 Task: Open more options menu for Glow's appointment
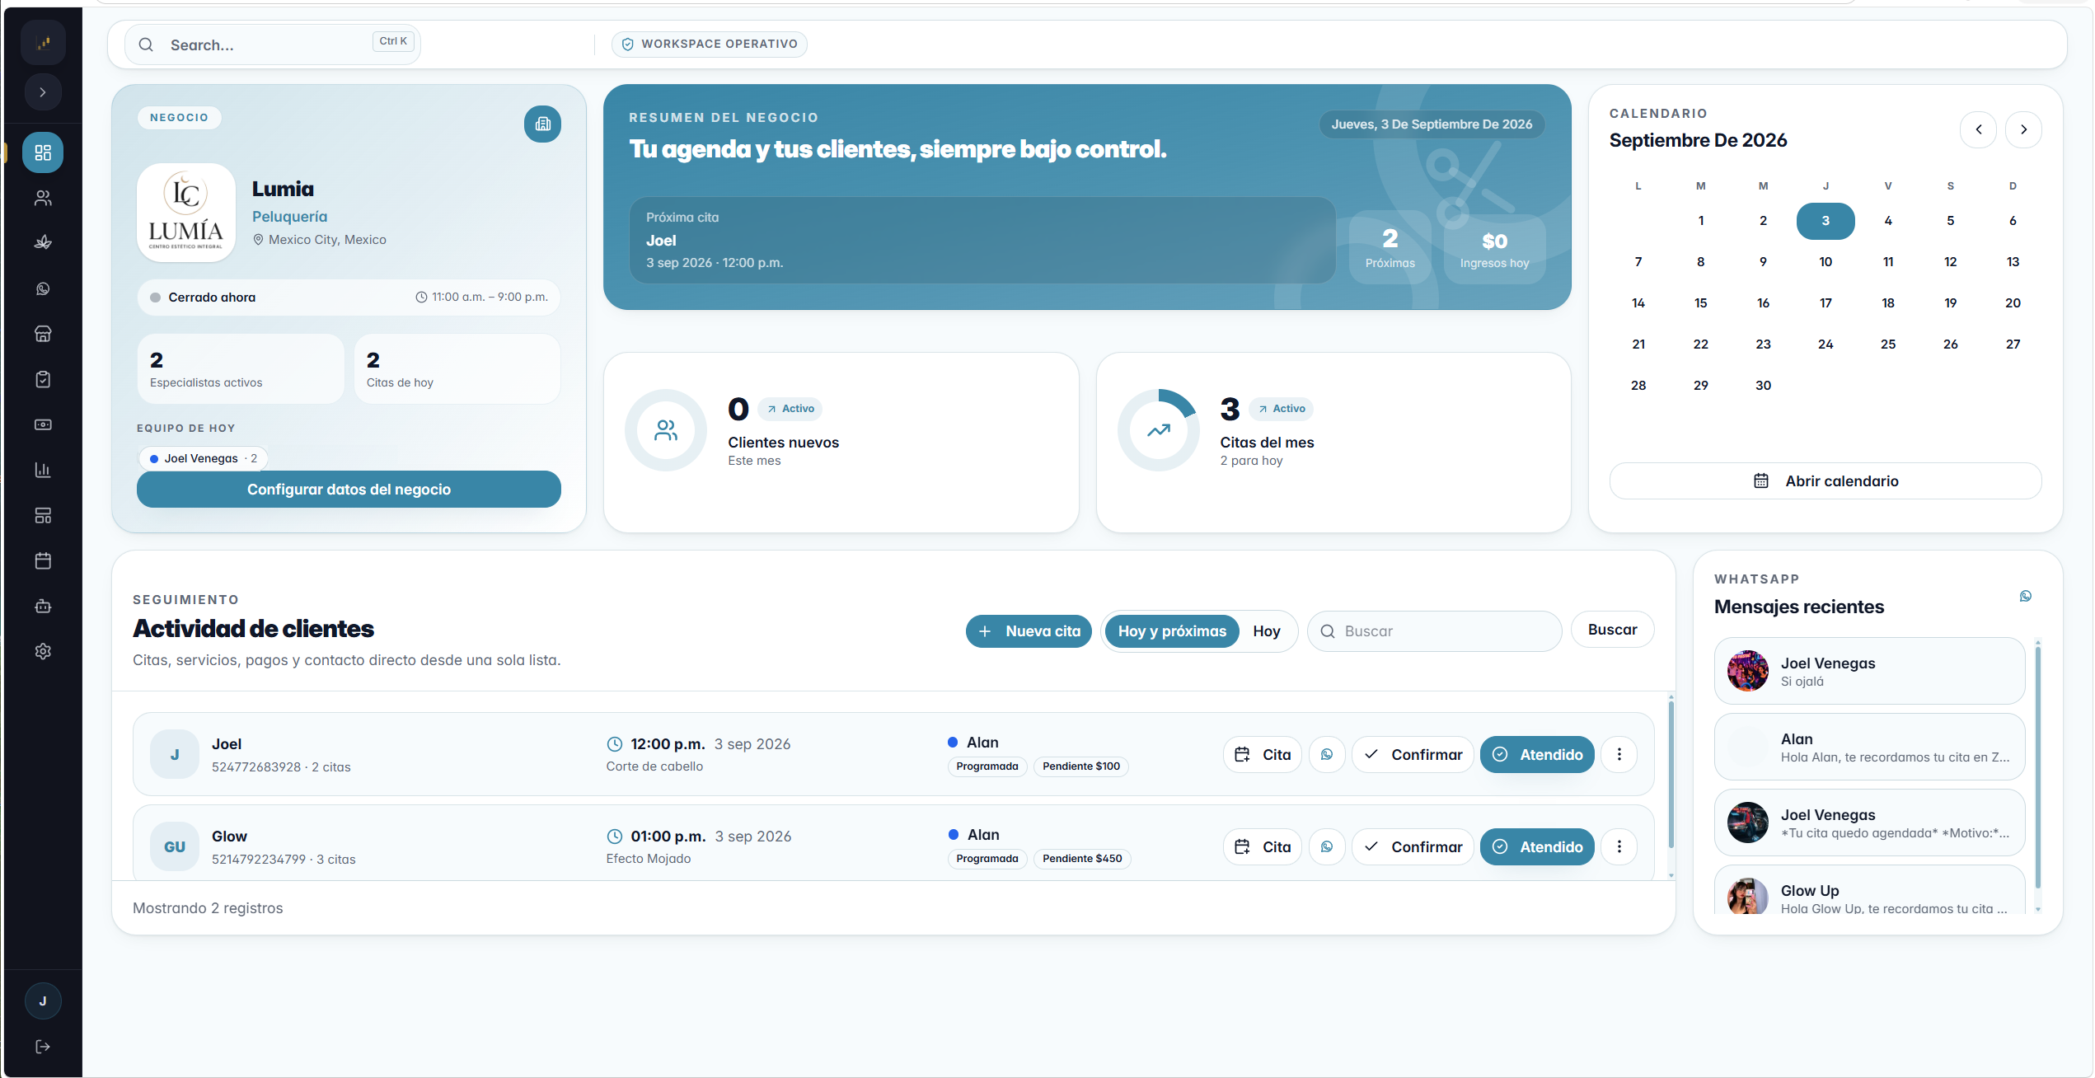1619,846
